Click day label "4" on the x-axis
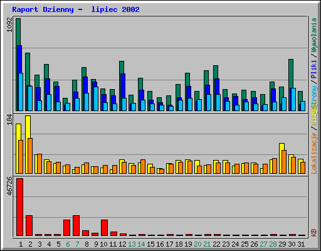 coord(49,244)
